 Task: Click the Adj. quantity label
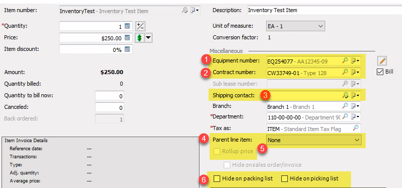[24, 173]
